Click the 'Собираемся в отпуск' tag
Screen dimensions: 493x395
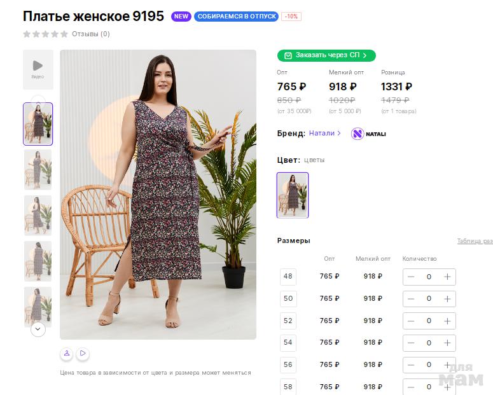236,17
